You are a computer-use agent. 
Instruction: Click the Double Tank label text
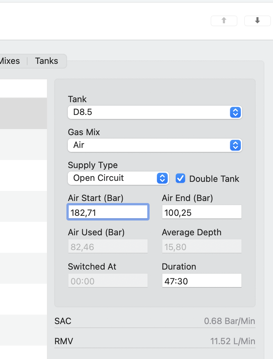(x=214, y=179)
